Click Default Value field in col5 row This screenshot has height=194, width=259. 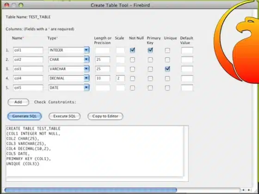coord(187,88)
